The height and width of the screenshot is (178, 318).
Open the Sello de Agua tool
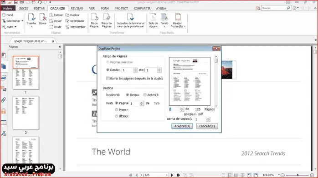pos(154,20)
